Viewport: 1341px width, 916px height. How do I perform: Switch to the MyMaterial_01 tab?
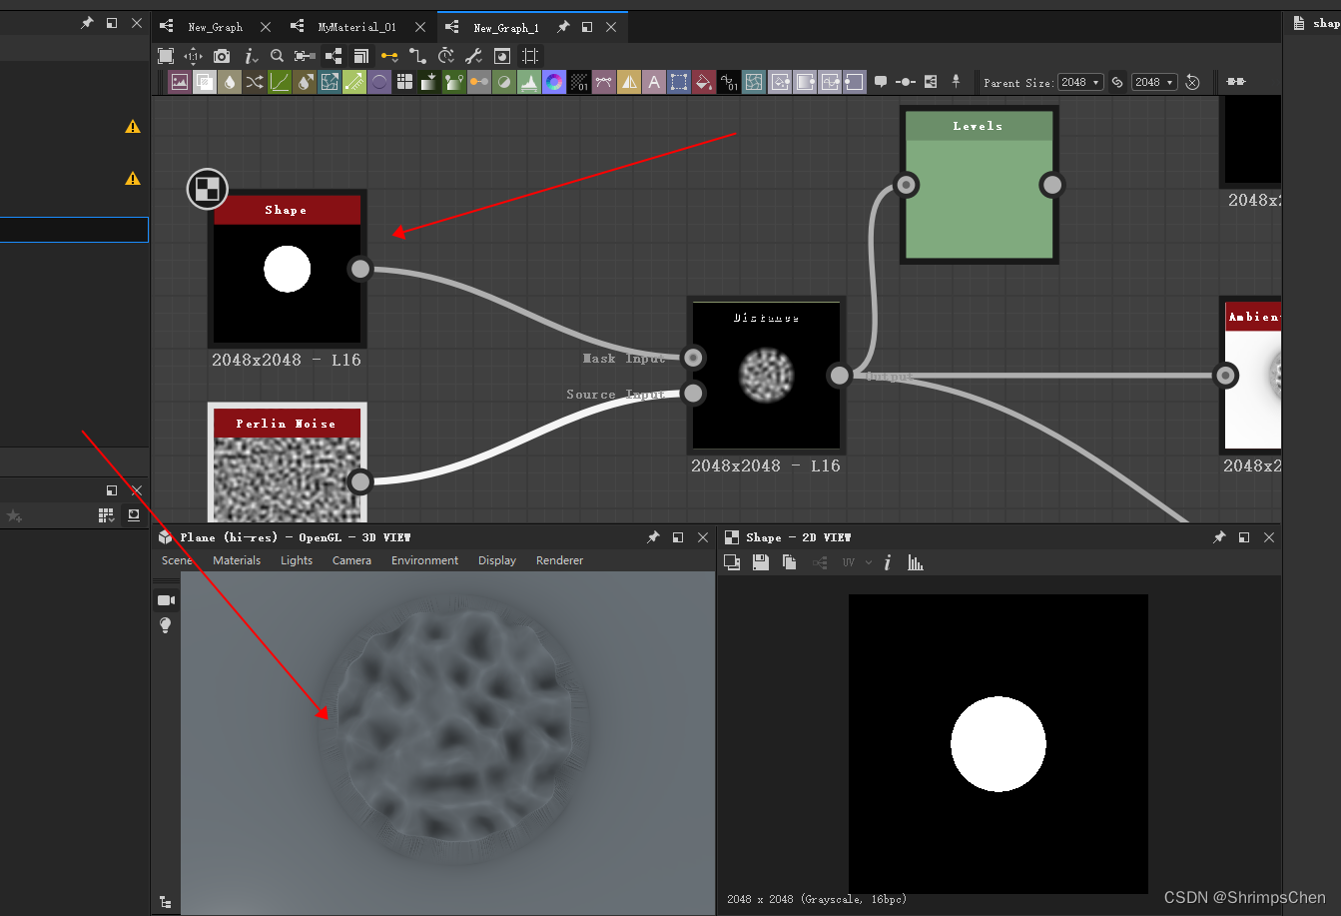click(357, 27)
